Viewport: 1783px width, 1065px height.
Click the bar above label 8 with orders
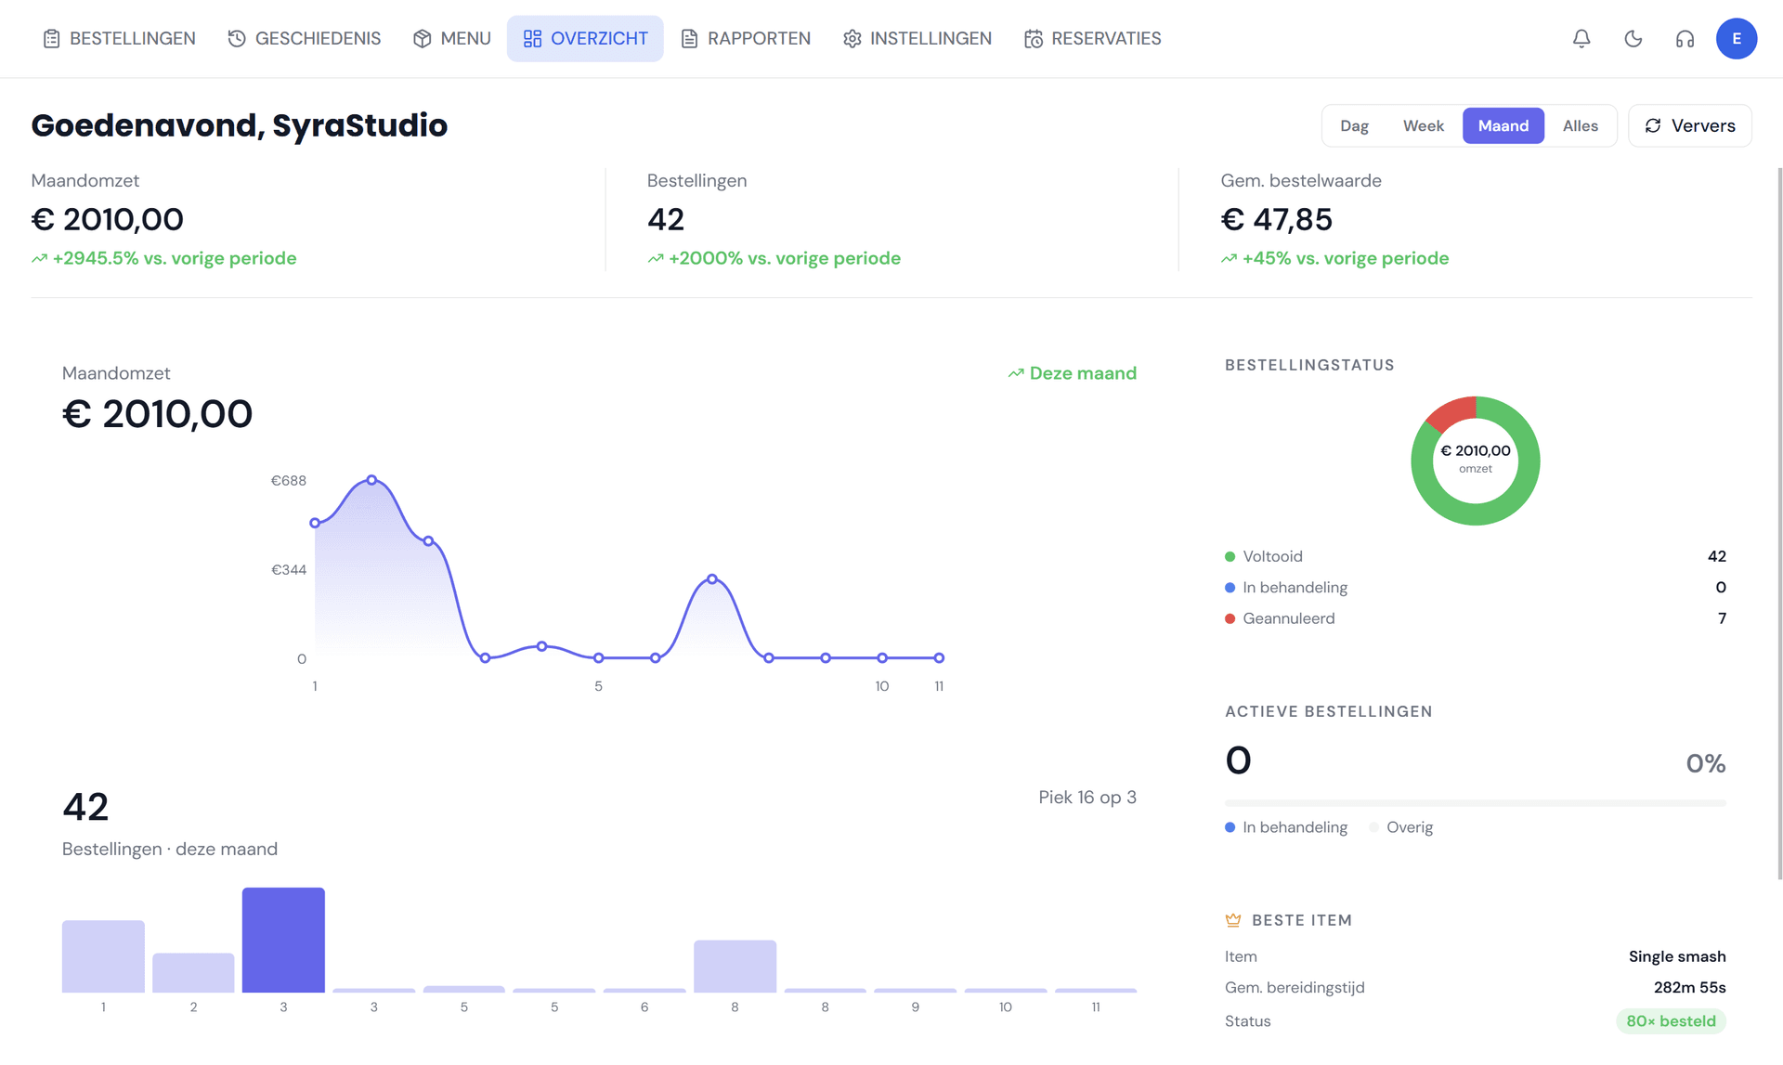(x=735, y=966)
